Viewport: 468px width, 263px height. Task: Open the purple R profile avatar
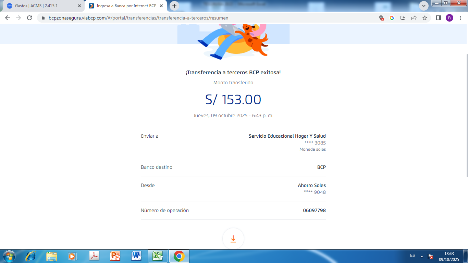pyautogui.click(x=449, y=18)
